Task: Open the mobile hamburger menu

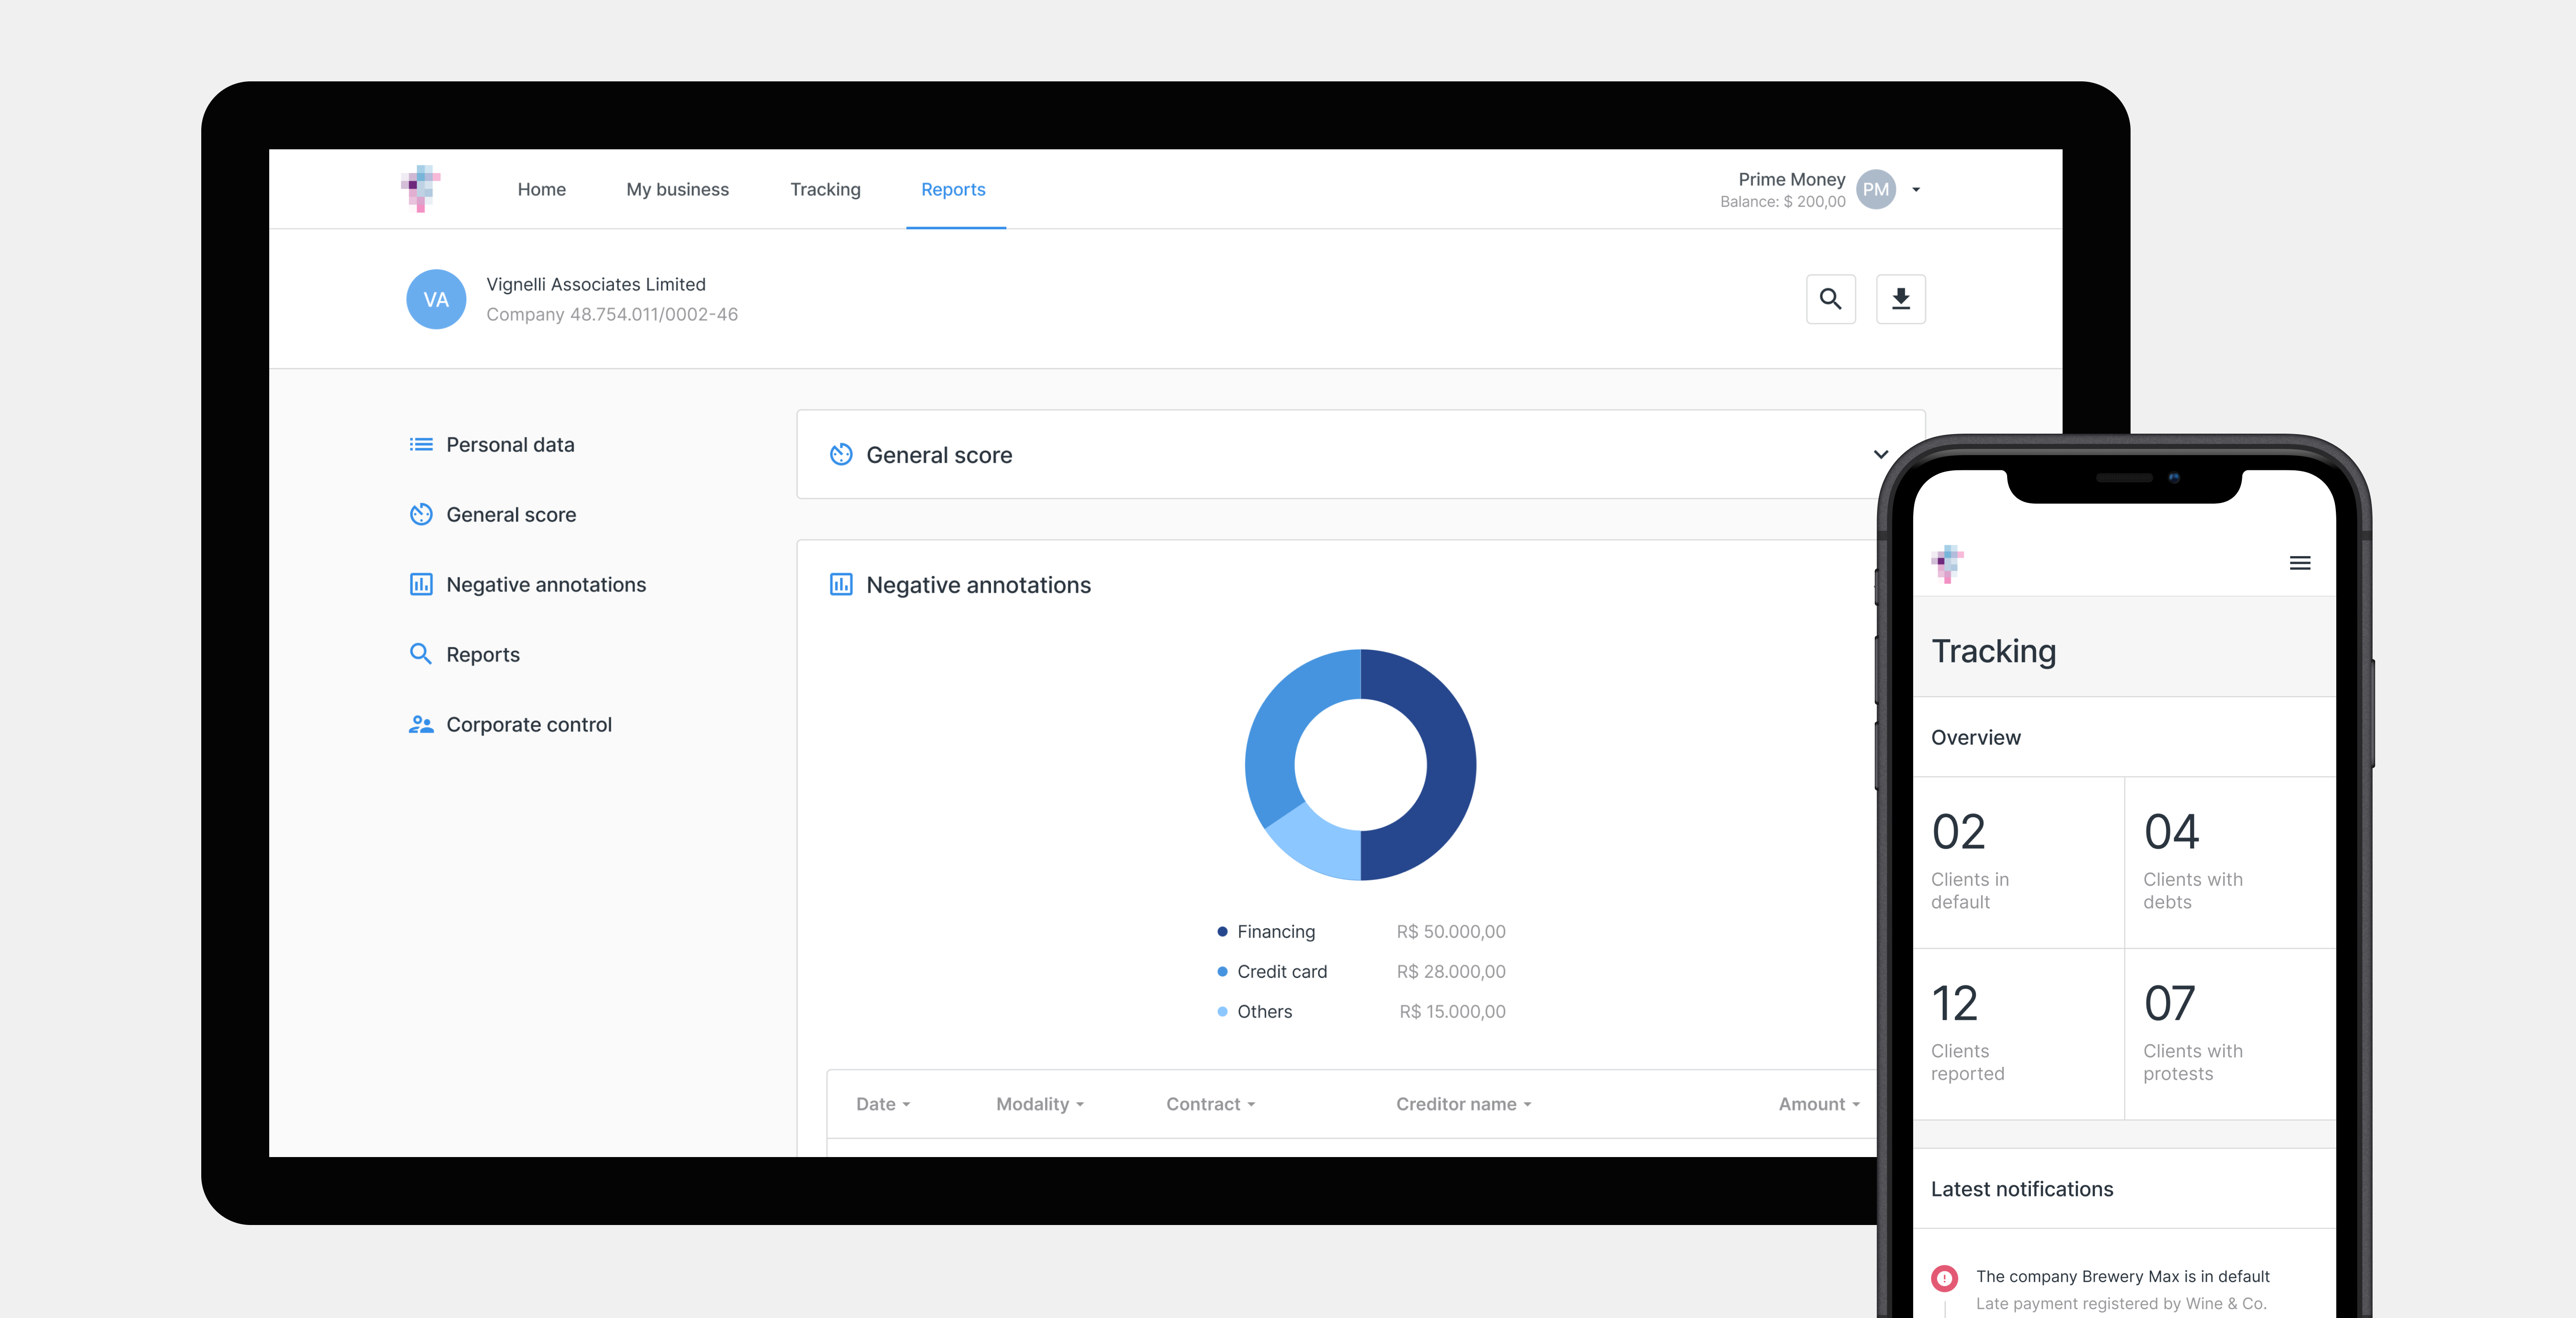Action: coord(2299,563)
